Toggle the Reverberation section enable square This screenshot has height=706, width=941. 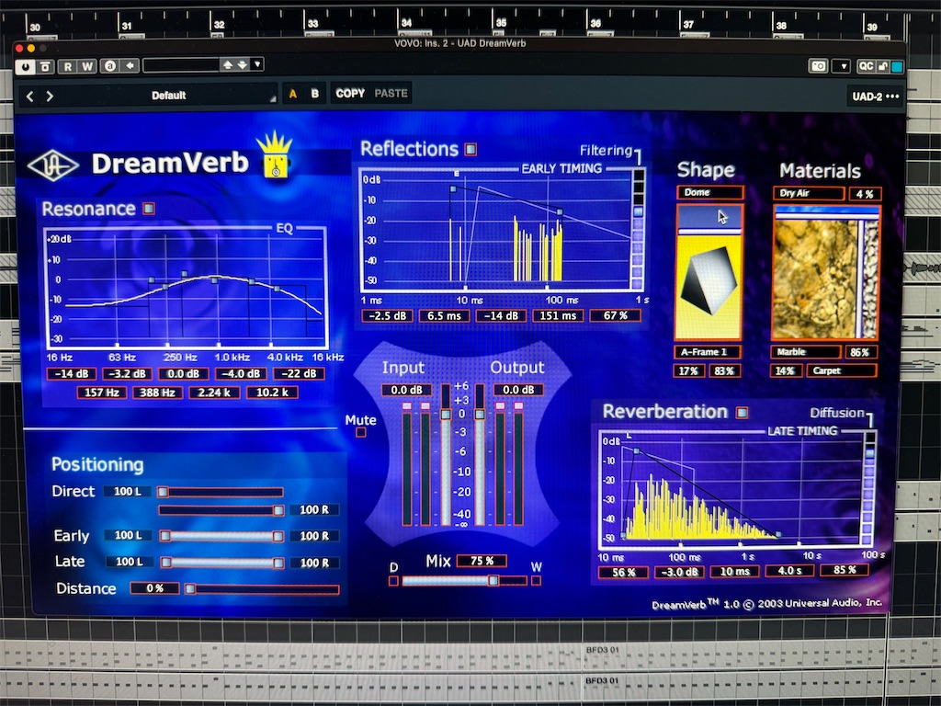743,413
